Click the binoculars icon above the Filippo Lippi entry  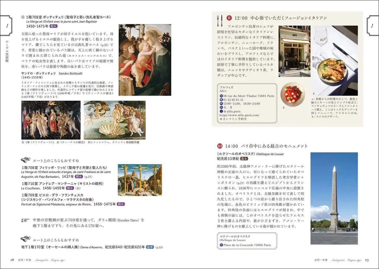pyautogui.click(x=25, y=160)
